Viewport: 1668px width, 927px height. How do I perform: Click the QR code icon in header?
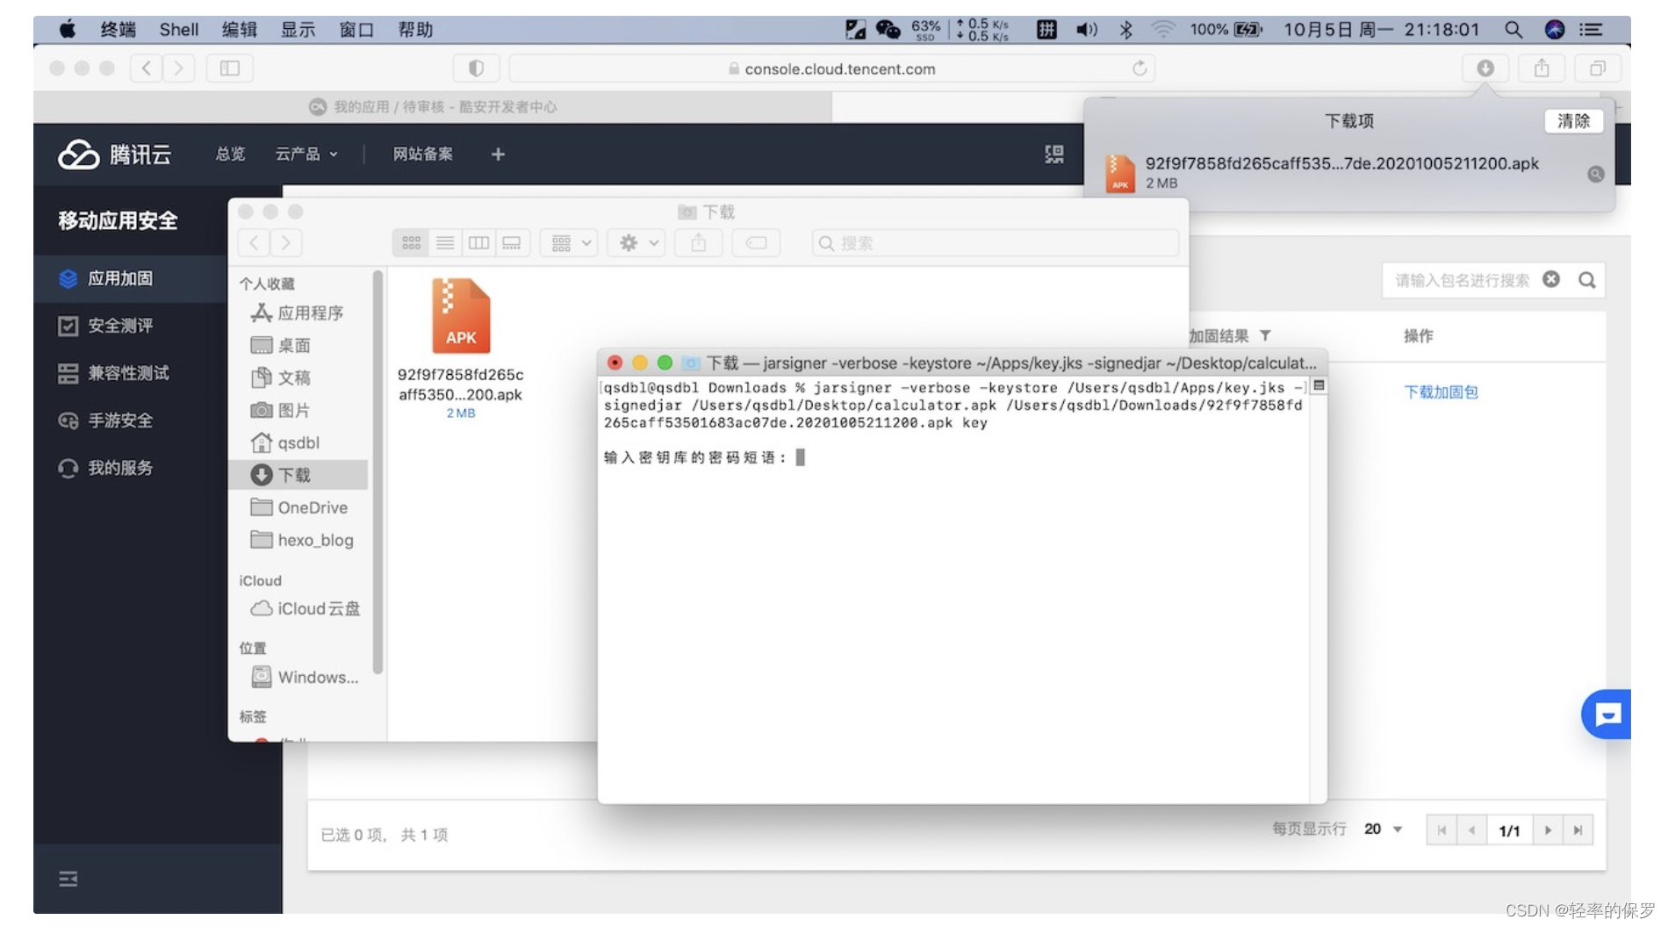(x=1054, y=154)
